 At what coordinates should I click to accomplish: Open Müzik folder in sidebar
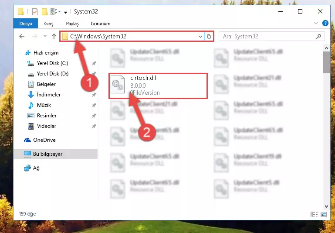[x=44, y=105]
